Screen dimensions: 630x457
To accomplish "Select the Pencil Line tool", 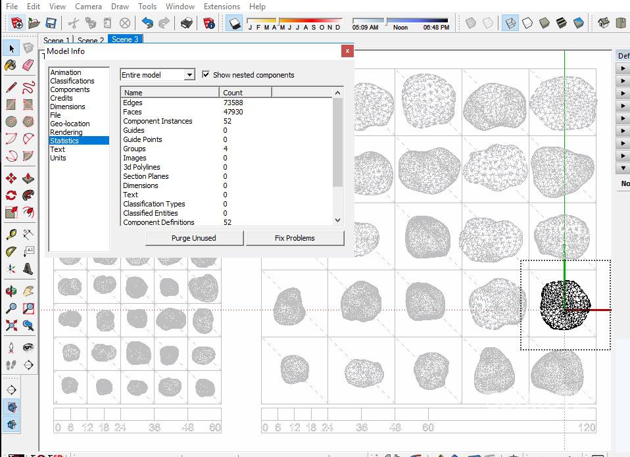I will coord(11,87).
